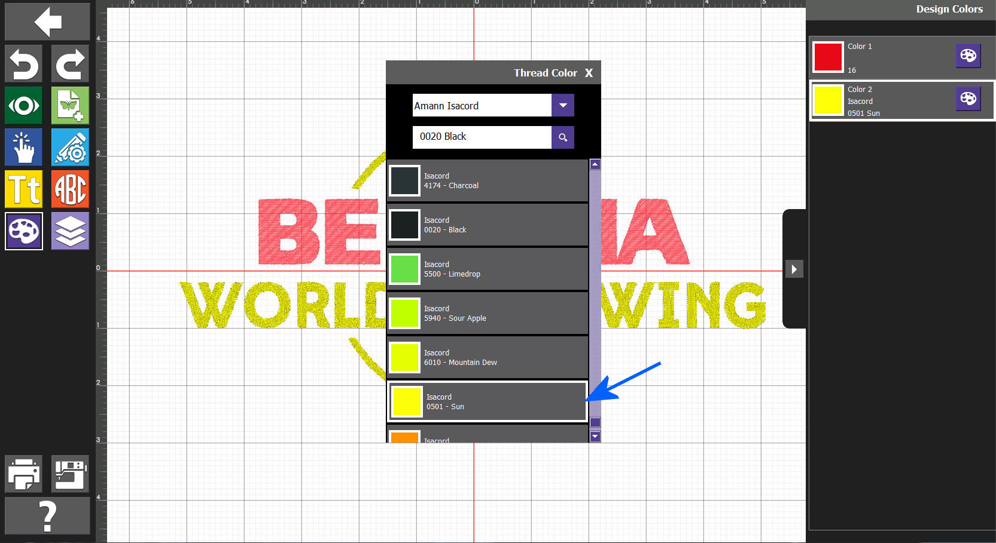The image size is (996, 543).
Task: Click the yellow Color 2 swatch
Action: click(828, 100)
